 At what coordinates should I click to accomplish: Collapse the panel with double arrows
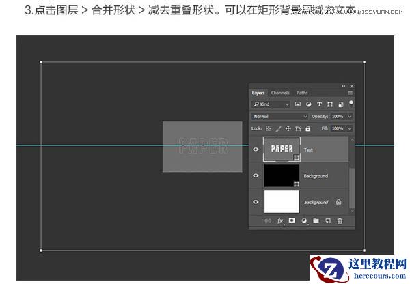[x=343, y=86]
